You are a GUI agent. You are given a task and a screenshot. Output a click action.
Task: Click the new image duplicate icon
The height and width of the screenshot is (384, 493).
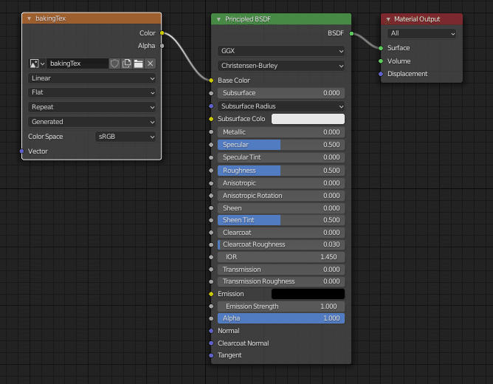tap(126, 64)
